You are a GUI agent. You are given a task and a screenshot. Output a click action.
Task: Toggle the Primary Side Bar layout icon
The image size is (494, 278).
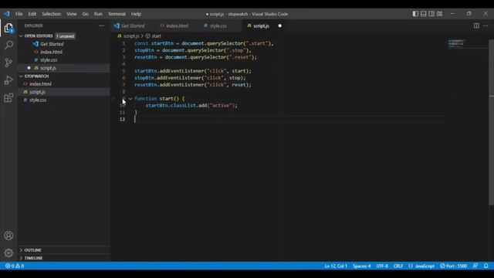click(x=415, y=14)
